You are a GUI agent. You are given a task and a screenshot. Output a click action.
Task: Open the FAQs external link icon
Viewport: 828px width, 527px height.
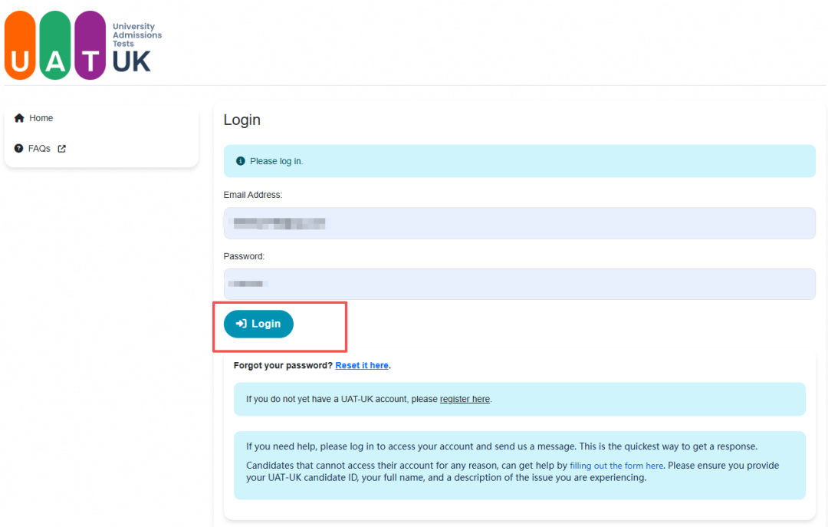62,149
